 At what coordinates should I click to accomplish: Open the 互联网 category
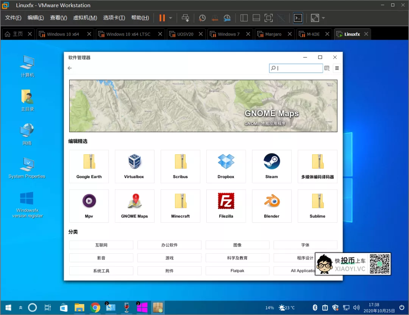pyautogui.click(x=101, y=245)
